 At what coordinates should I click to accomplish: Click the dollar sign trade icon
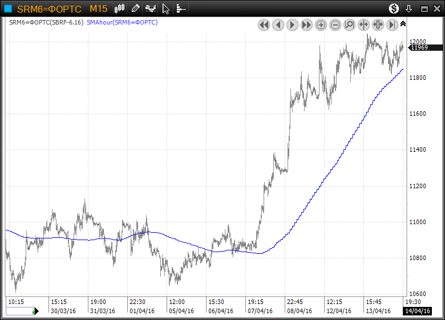click(394, 9)
